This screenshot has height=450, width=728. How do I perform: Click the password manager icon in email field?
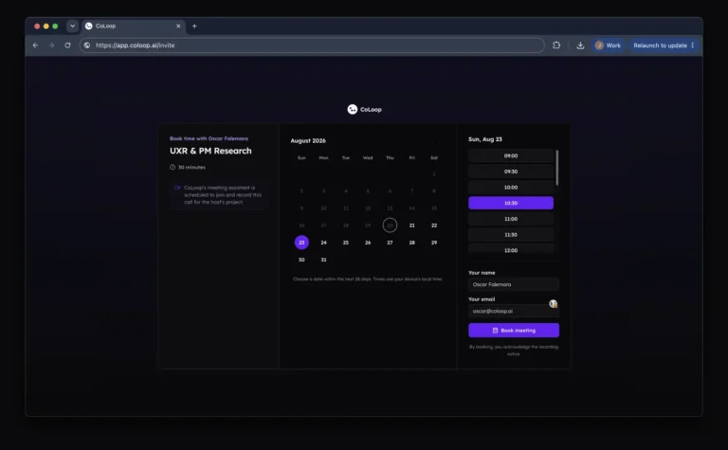click(x=553, y=304)
